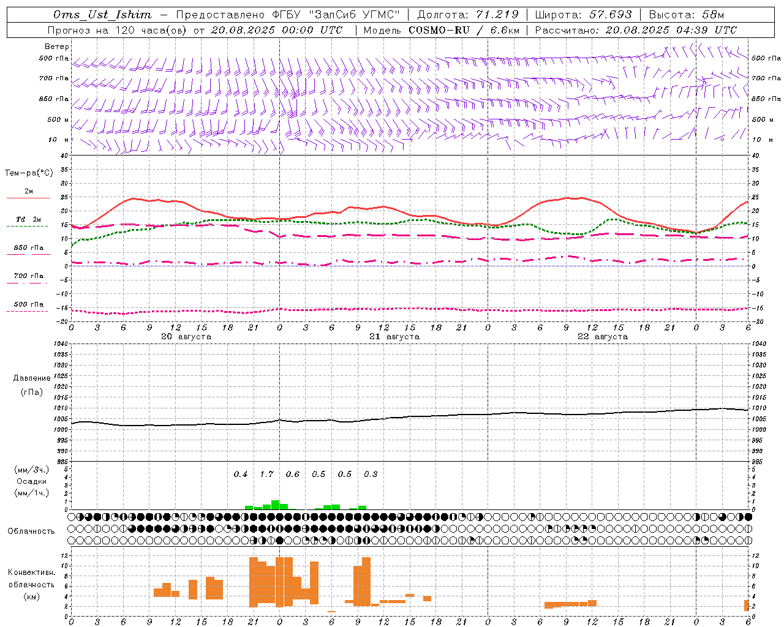Click the 'Тем-ра(°C)' panel label
This screenshot has height=627, width=784.
(x=29, y=173)
